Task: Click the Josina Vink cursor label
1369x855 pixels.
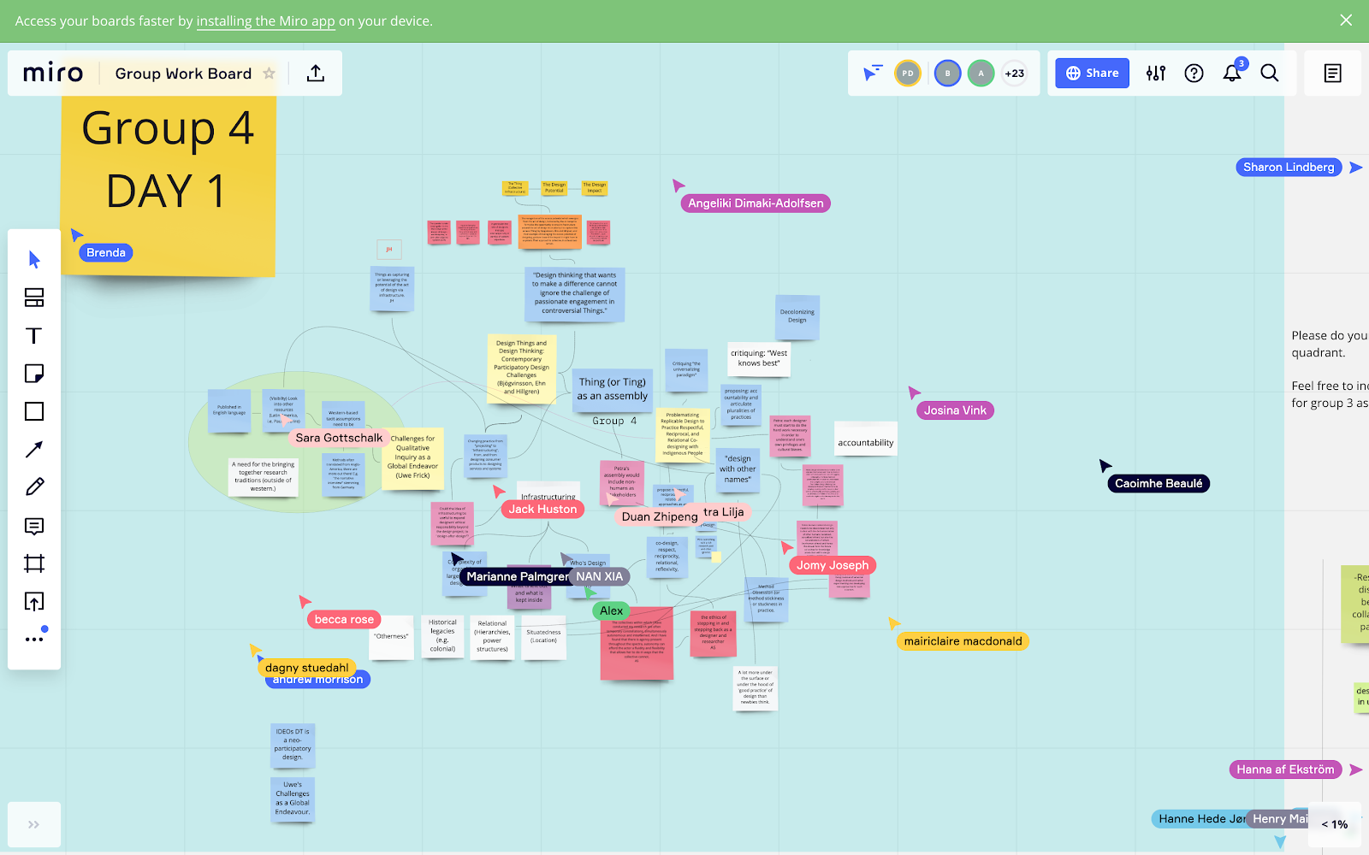Action: click(955, 410)
